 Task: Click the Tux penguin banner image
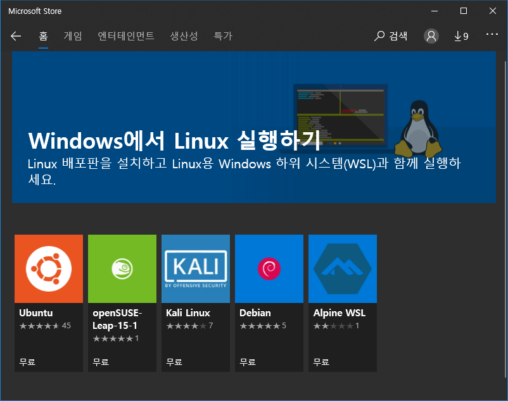click(x=418, y=128)
